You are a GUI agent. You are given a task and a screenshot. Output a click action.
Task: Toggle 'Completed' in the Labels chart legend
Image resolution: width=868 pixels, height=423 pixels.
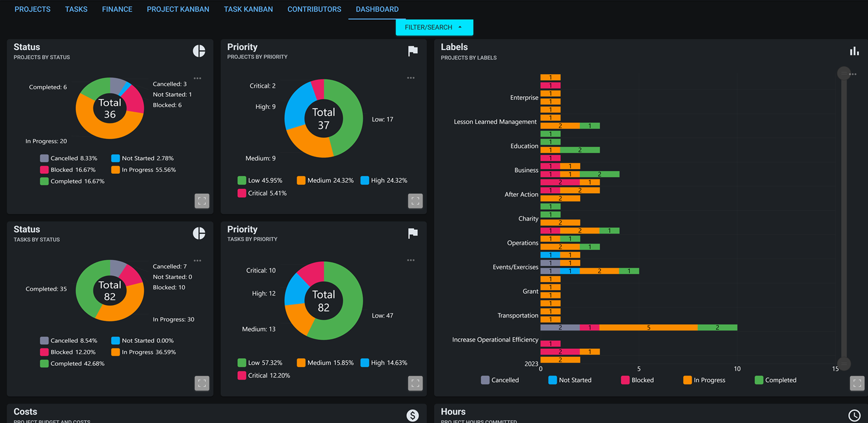775,380
